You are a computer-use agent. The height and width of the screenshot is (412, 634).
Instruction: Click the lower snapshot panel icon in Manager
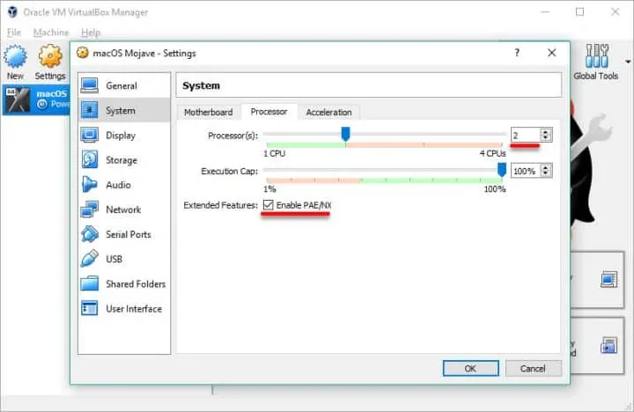tap(609, 345)
